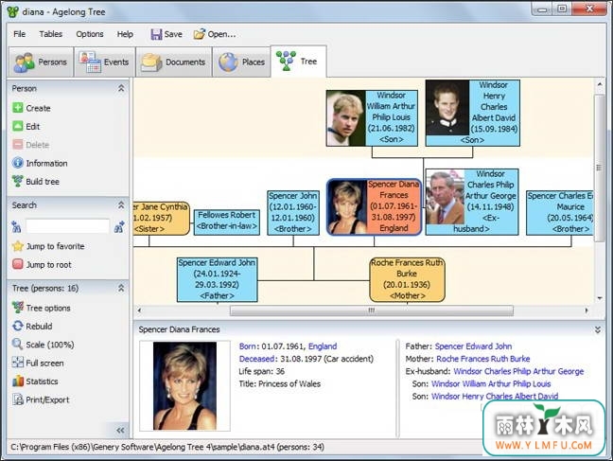
Task: Open son Windsor William Arthur link
Action: pos(491,383)
